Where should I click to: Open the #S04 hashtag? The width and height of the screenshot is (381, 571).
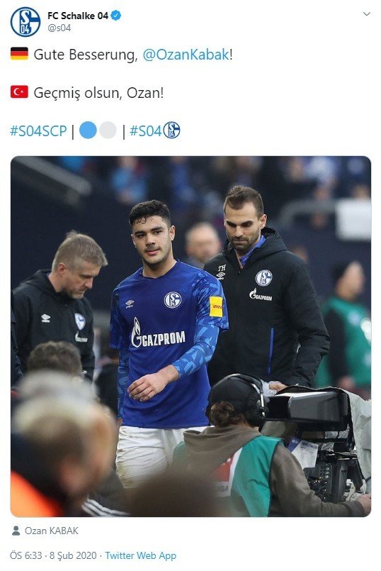145,131
